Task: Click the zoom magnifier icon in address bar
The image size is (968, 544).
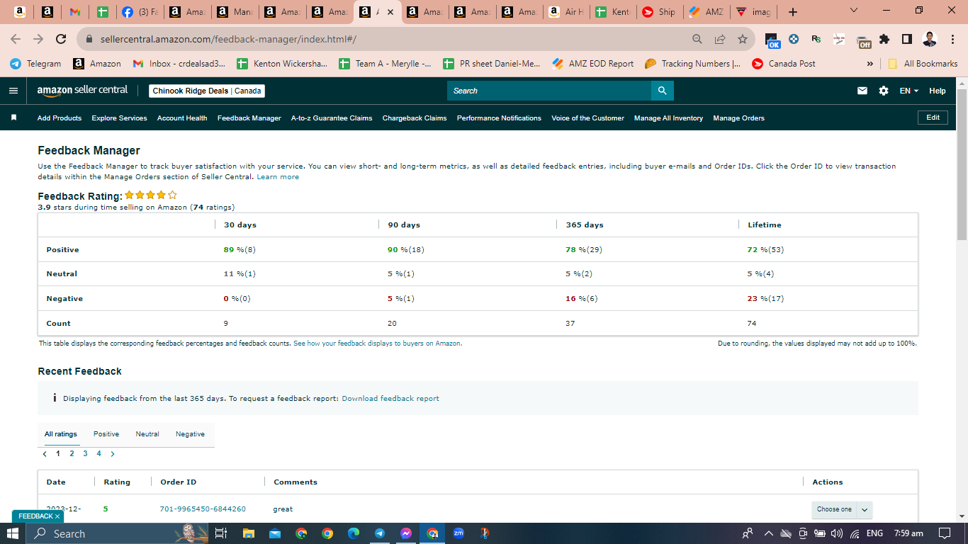Action: click(x=697, y=39)
